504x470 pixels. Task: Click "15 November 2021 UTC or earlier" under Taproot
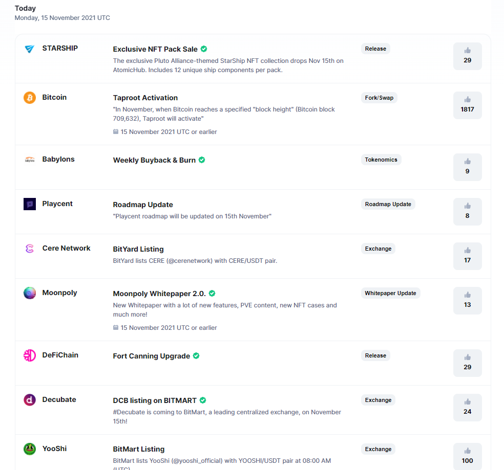click(169, 132)
